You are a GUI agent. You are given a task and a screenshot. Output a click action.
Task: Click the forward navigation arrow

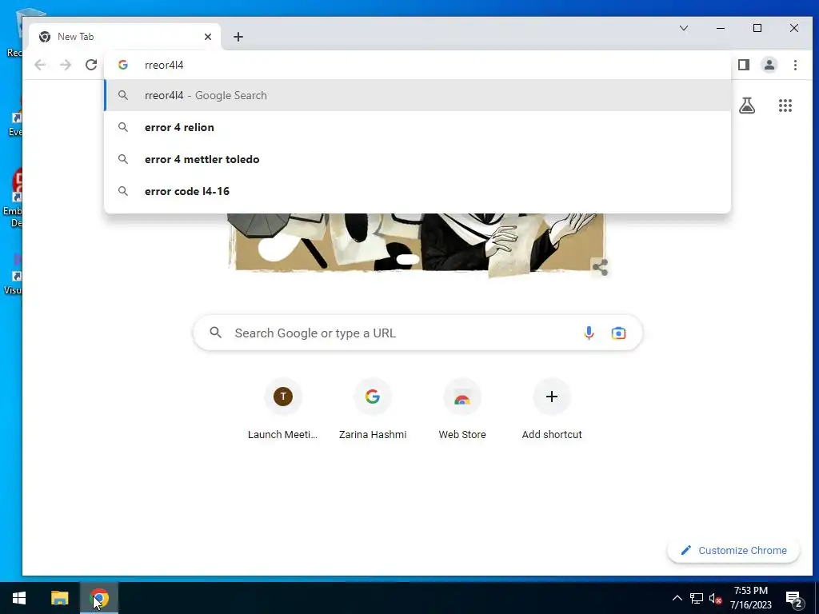click(x=66, y=65)
